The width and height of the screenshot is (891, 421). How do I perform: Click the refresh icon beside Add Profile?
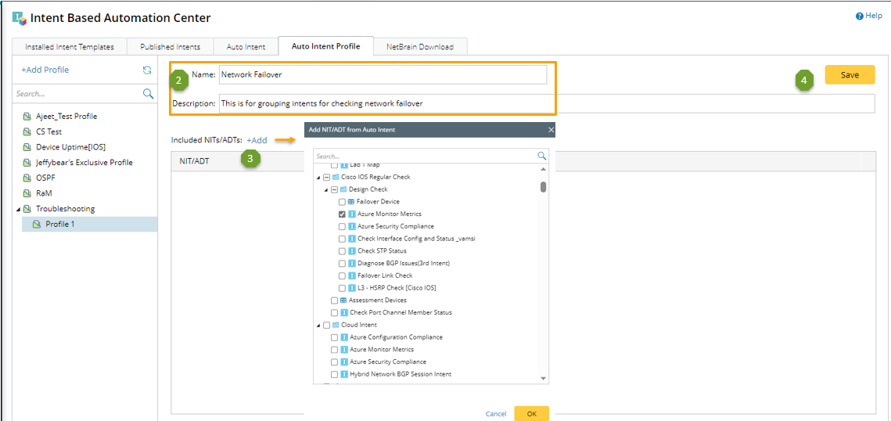click(x=146, y=70)
